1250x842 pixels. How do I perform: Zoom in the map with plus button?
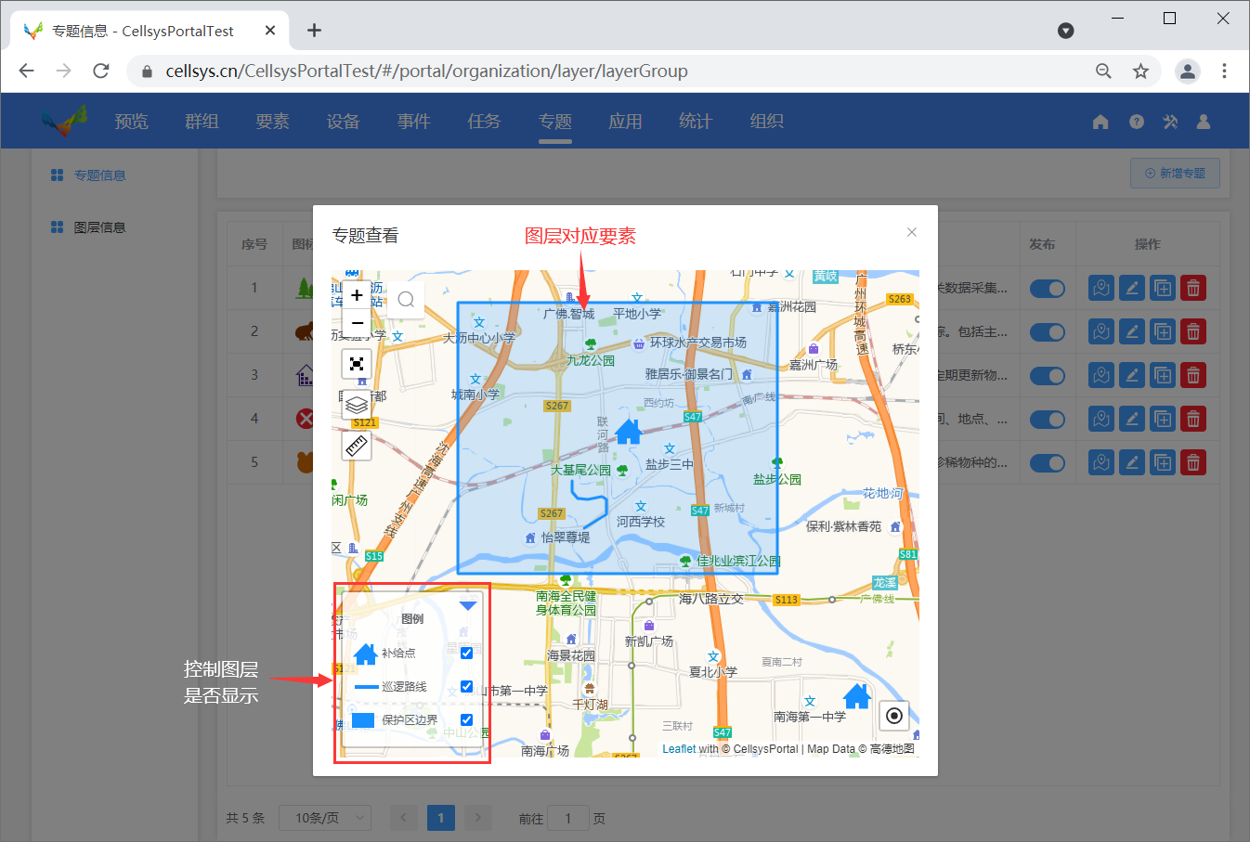coord(357,295)
